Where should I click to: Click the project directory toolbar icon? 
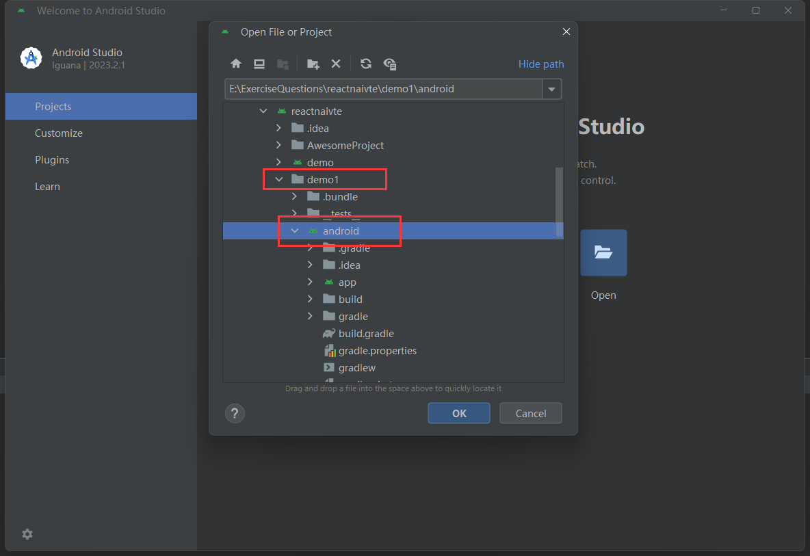click(283, 64)
